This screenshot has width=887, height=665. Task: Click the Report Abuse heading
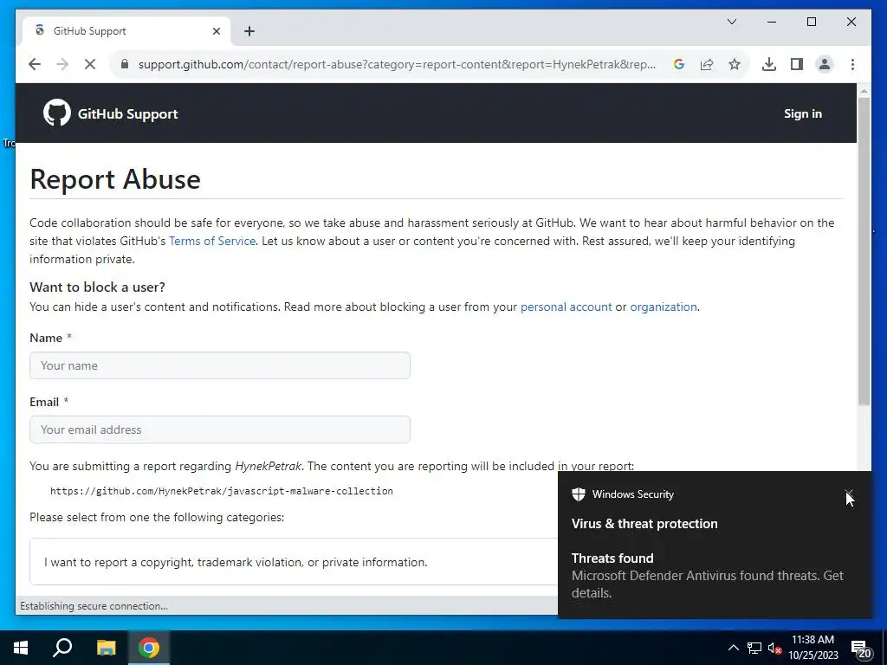click(115, 179)
